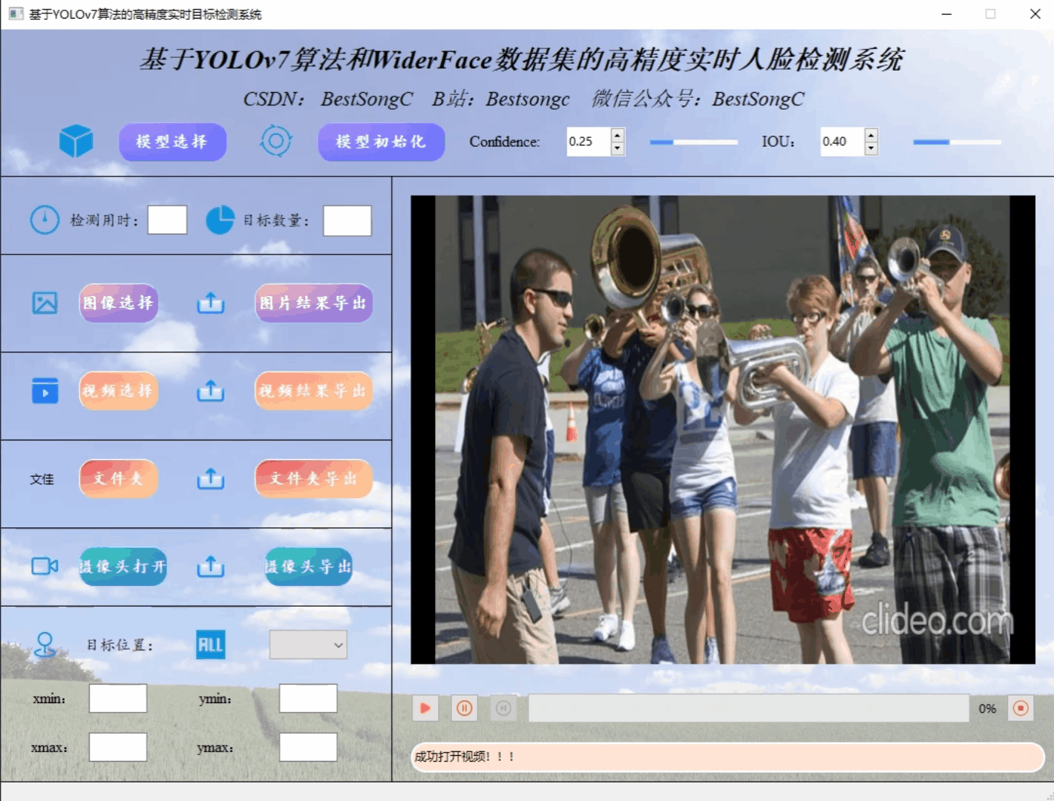Click the blue cube model icon
This screenshot has width=1054, height=801.
(76, 141)
